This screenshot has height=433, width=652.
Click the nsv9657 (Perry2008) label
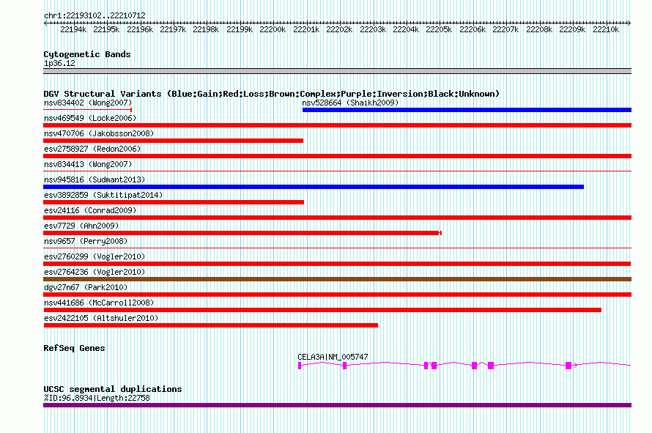point(86,241)
